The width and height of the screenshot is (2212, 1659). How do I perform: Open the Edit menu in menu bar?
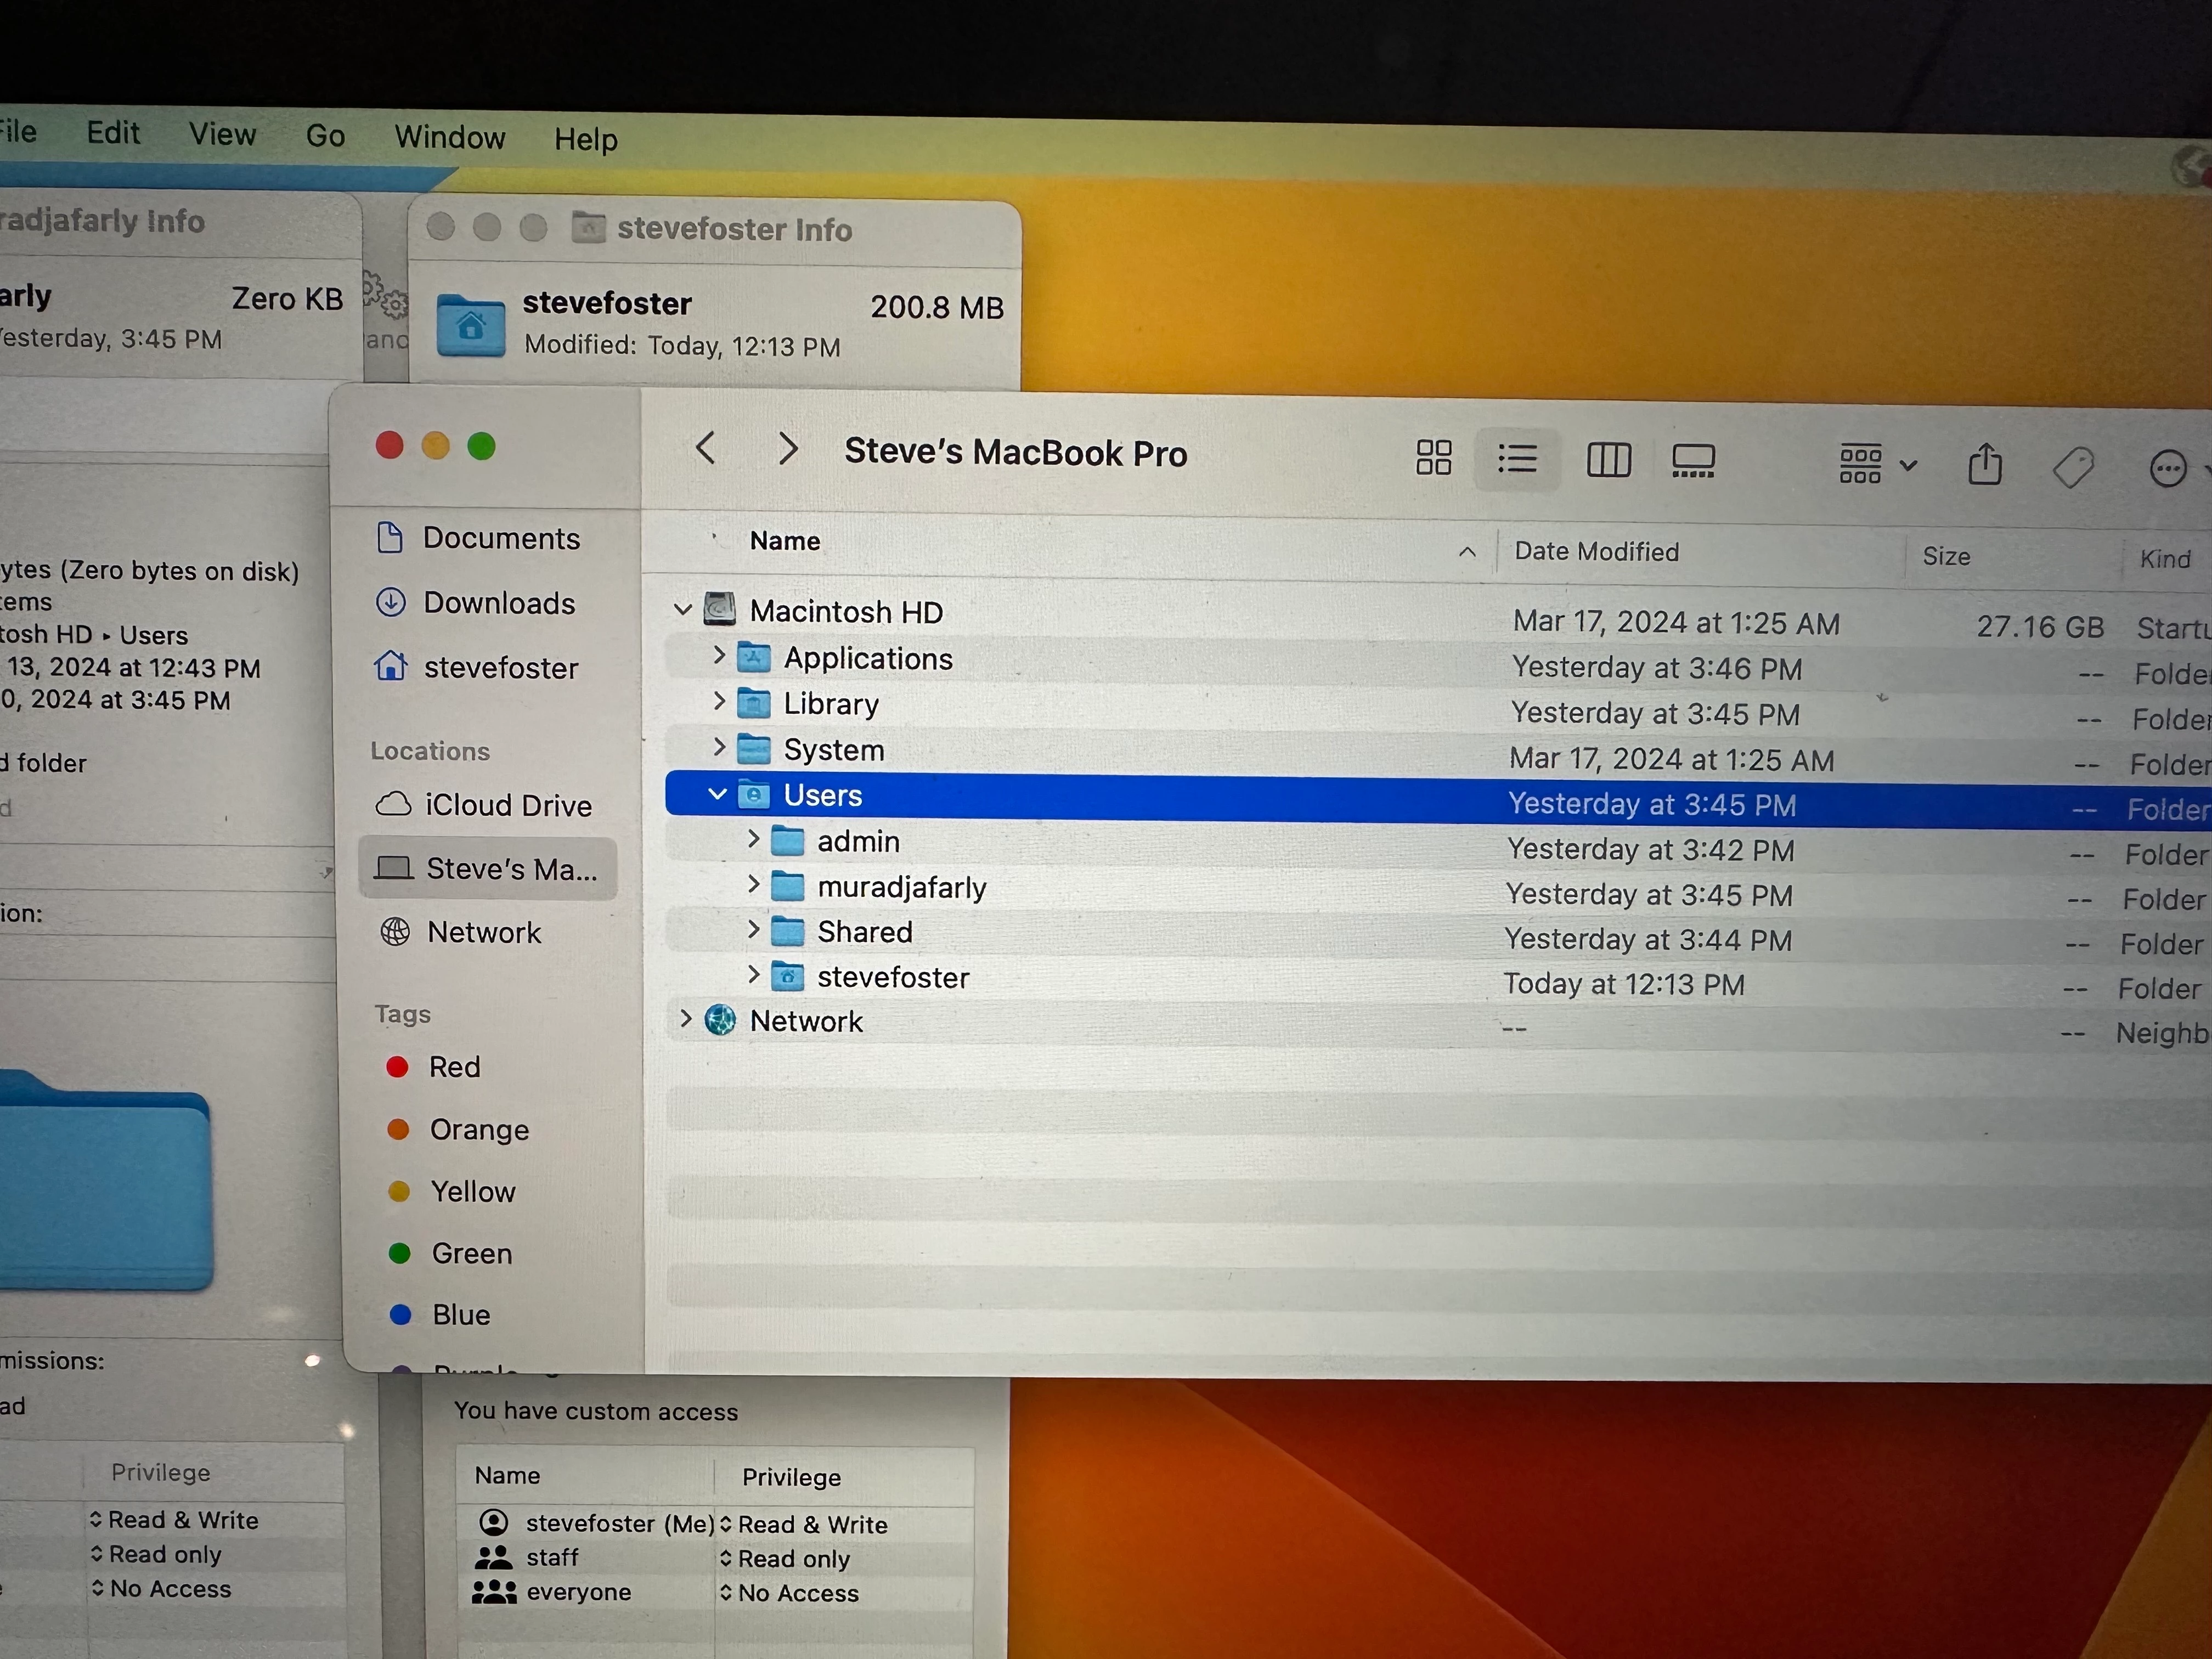tap(113, 132)
